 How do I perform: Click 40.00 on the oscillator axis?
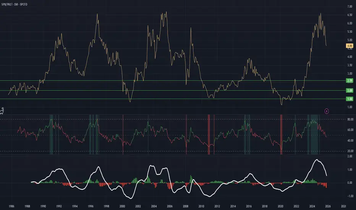(350, 141)
